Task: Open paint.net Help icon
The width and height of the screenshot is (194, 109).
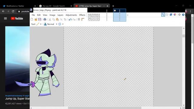Action: [183, 15]
